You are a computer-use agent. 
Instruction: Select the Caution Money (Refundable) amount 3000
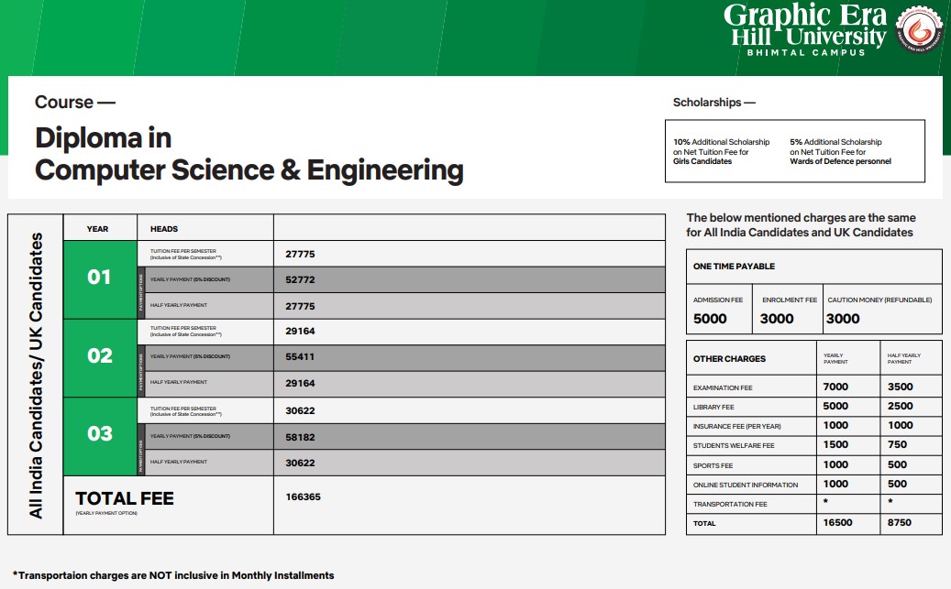click(x=843, y=319)
